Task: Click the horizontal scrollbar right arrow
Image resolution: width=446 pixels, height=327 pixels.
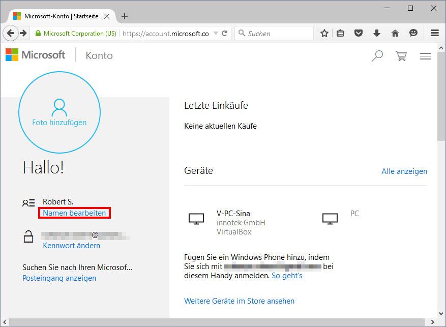Action: pos(433,322)
